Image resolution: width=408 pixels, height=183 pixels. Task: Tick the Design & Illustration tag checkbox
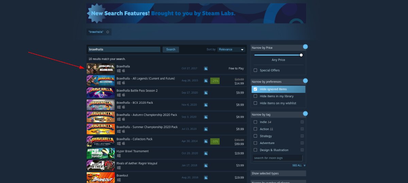coord(255,150)
